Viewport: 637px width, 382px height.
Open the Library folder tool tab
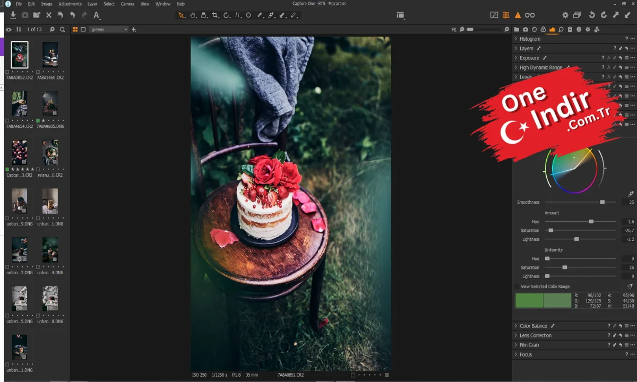pos(517,30)
